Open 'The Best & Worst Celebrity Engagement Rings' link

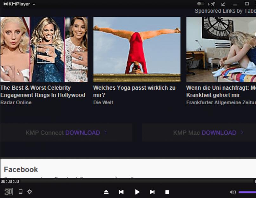(x=43, y=91)
